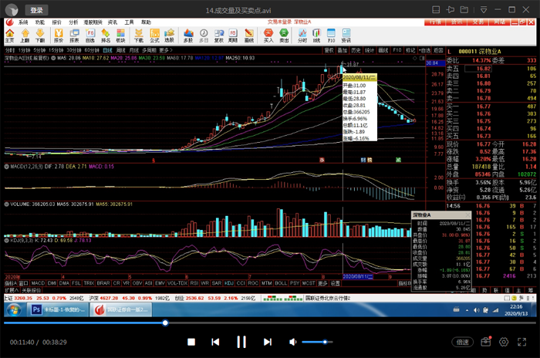Expand the 扩展 panel at bottom

pos(12,290)
